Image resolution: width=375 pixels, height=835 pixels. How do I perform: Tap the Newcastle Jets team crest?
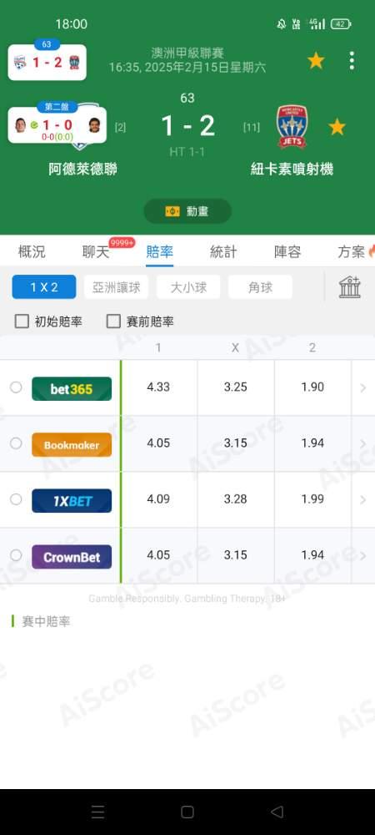coord(292,127)
